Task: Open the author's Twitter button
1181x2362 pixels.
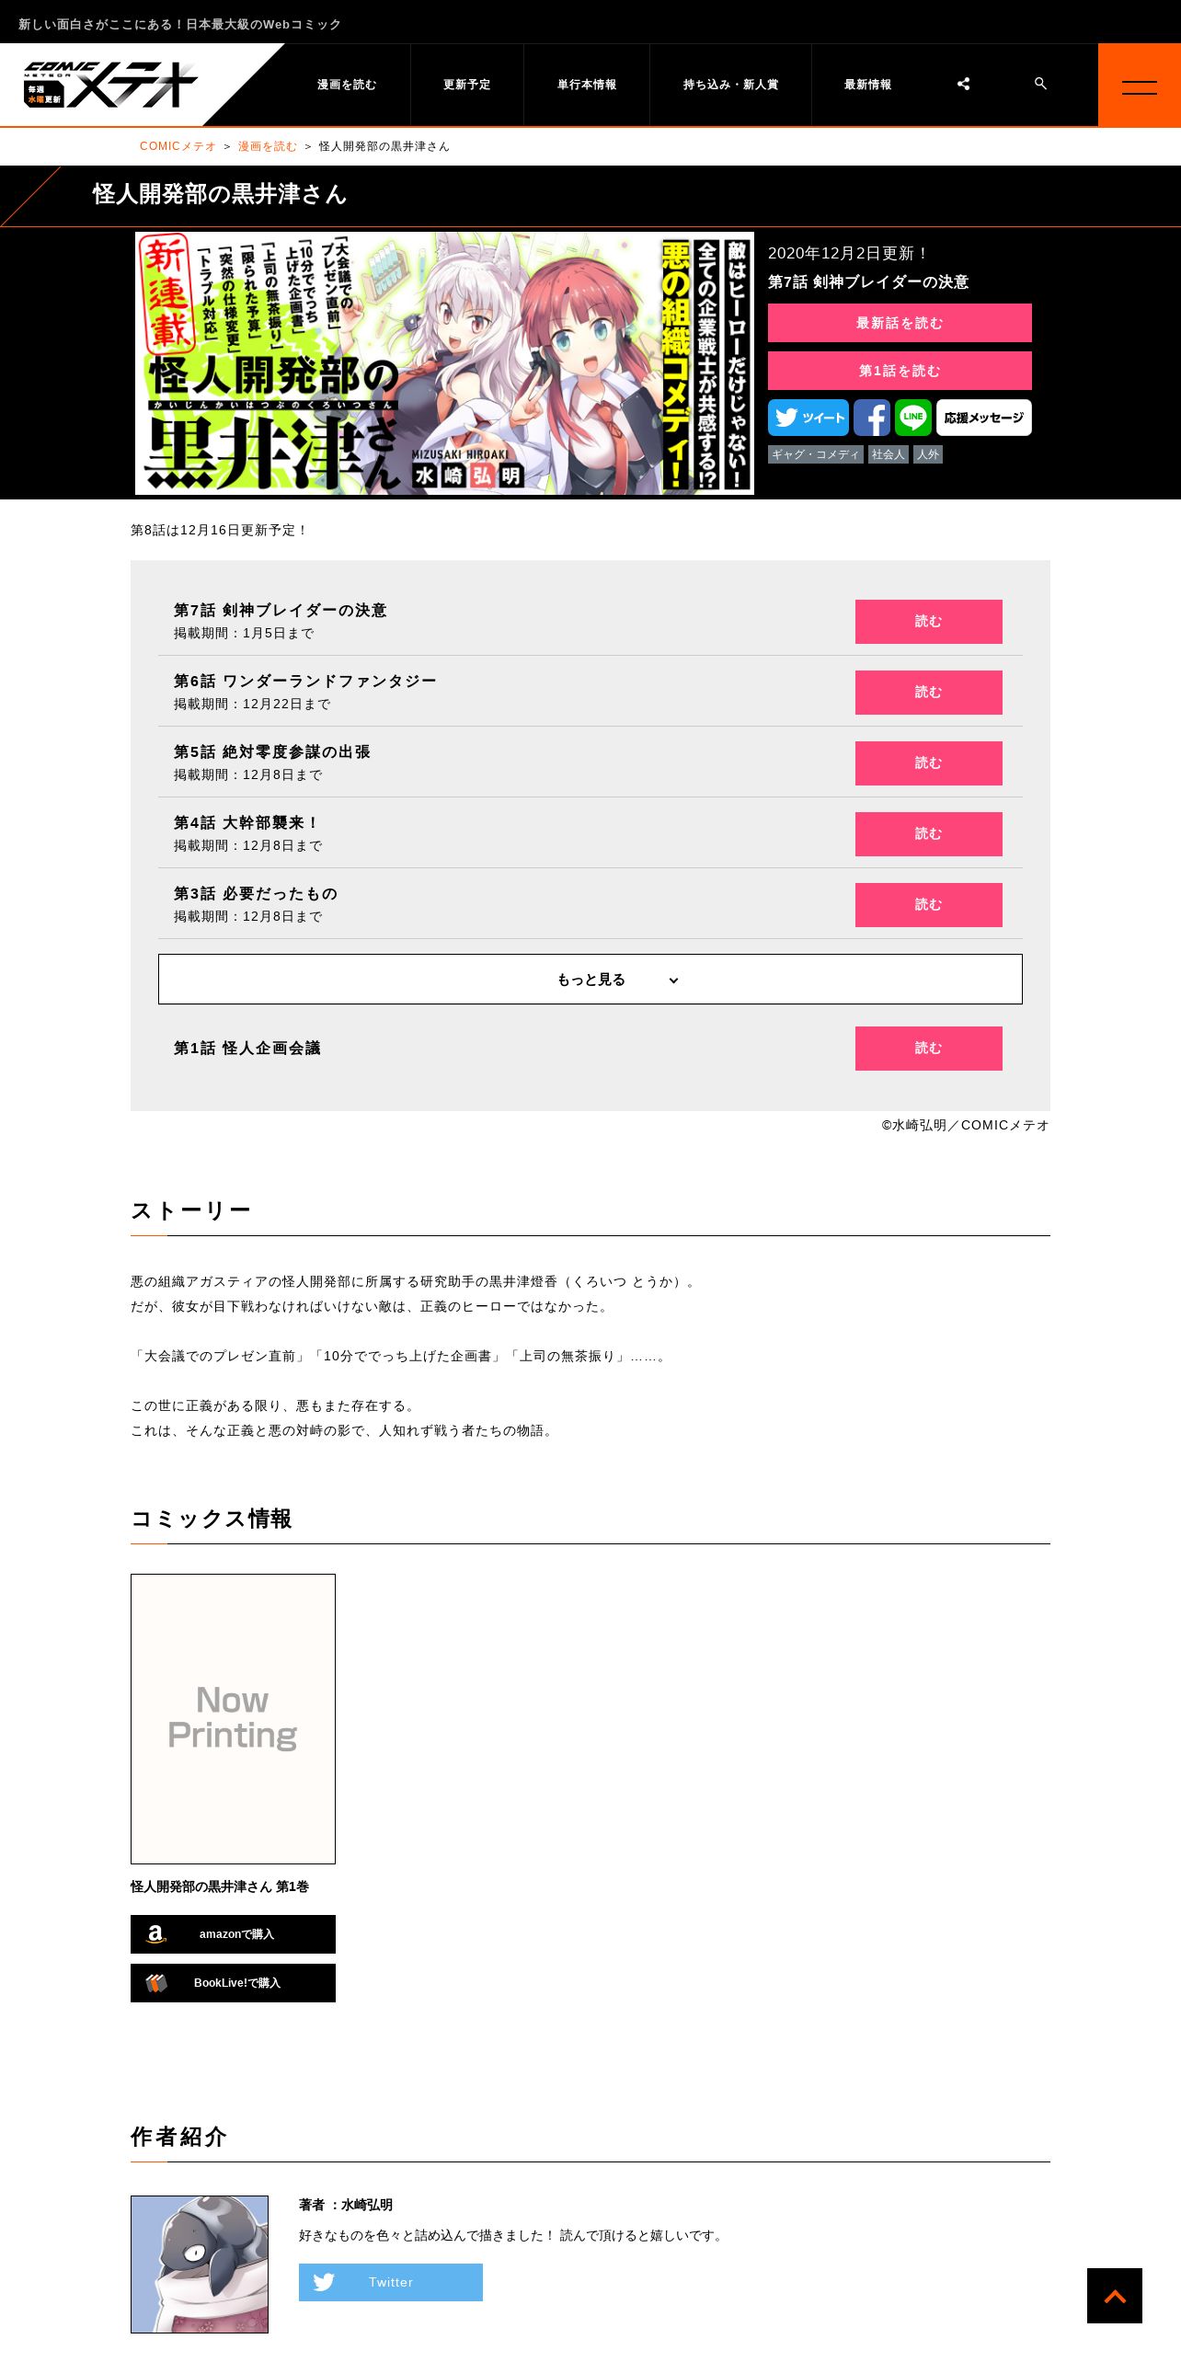Action: 391,2282
